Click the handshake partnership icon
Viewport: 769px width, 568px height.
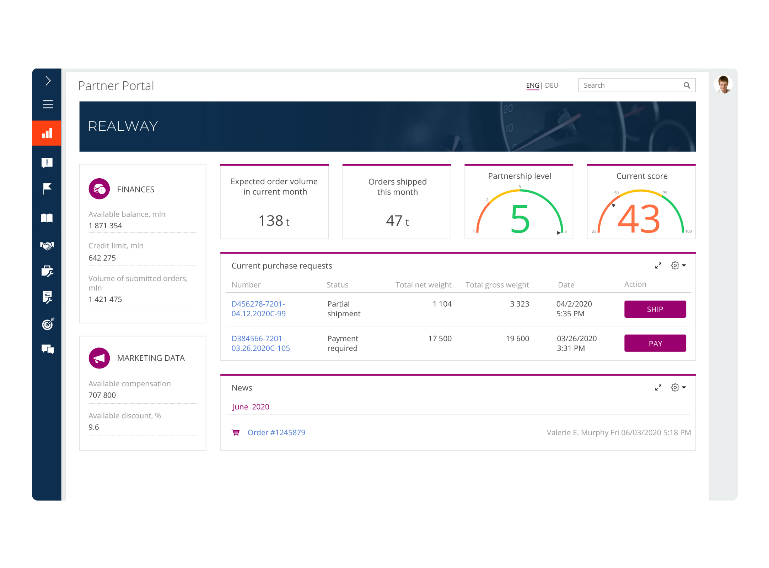pyautogui.click(x=47, y=245)
